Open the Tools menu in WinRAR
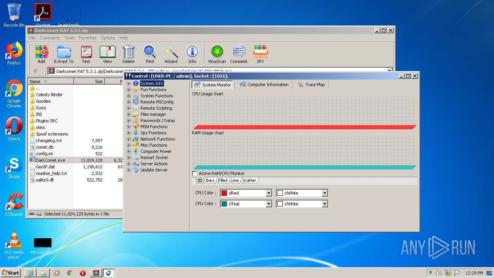 coord(69,38)
